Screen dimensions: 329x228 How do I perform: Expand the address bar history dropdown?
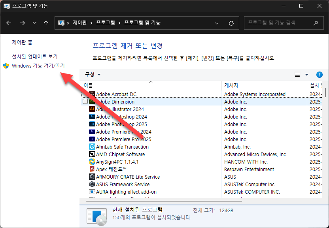click(x=217, y=23)
